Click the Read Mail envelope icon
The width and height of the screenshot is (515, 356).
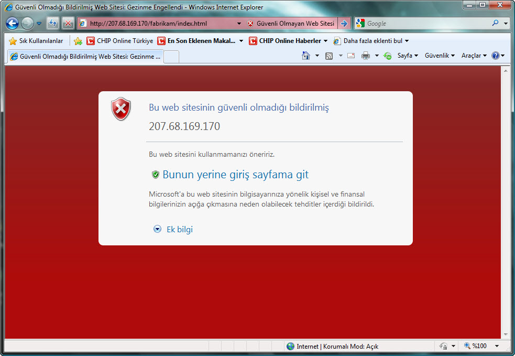[351, 56]
